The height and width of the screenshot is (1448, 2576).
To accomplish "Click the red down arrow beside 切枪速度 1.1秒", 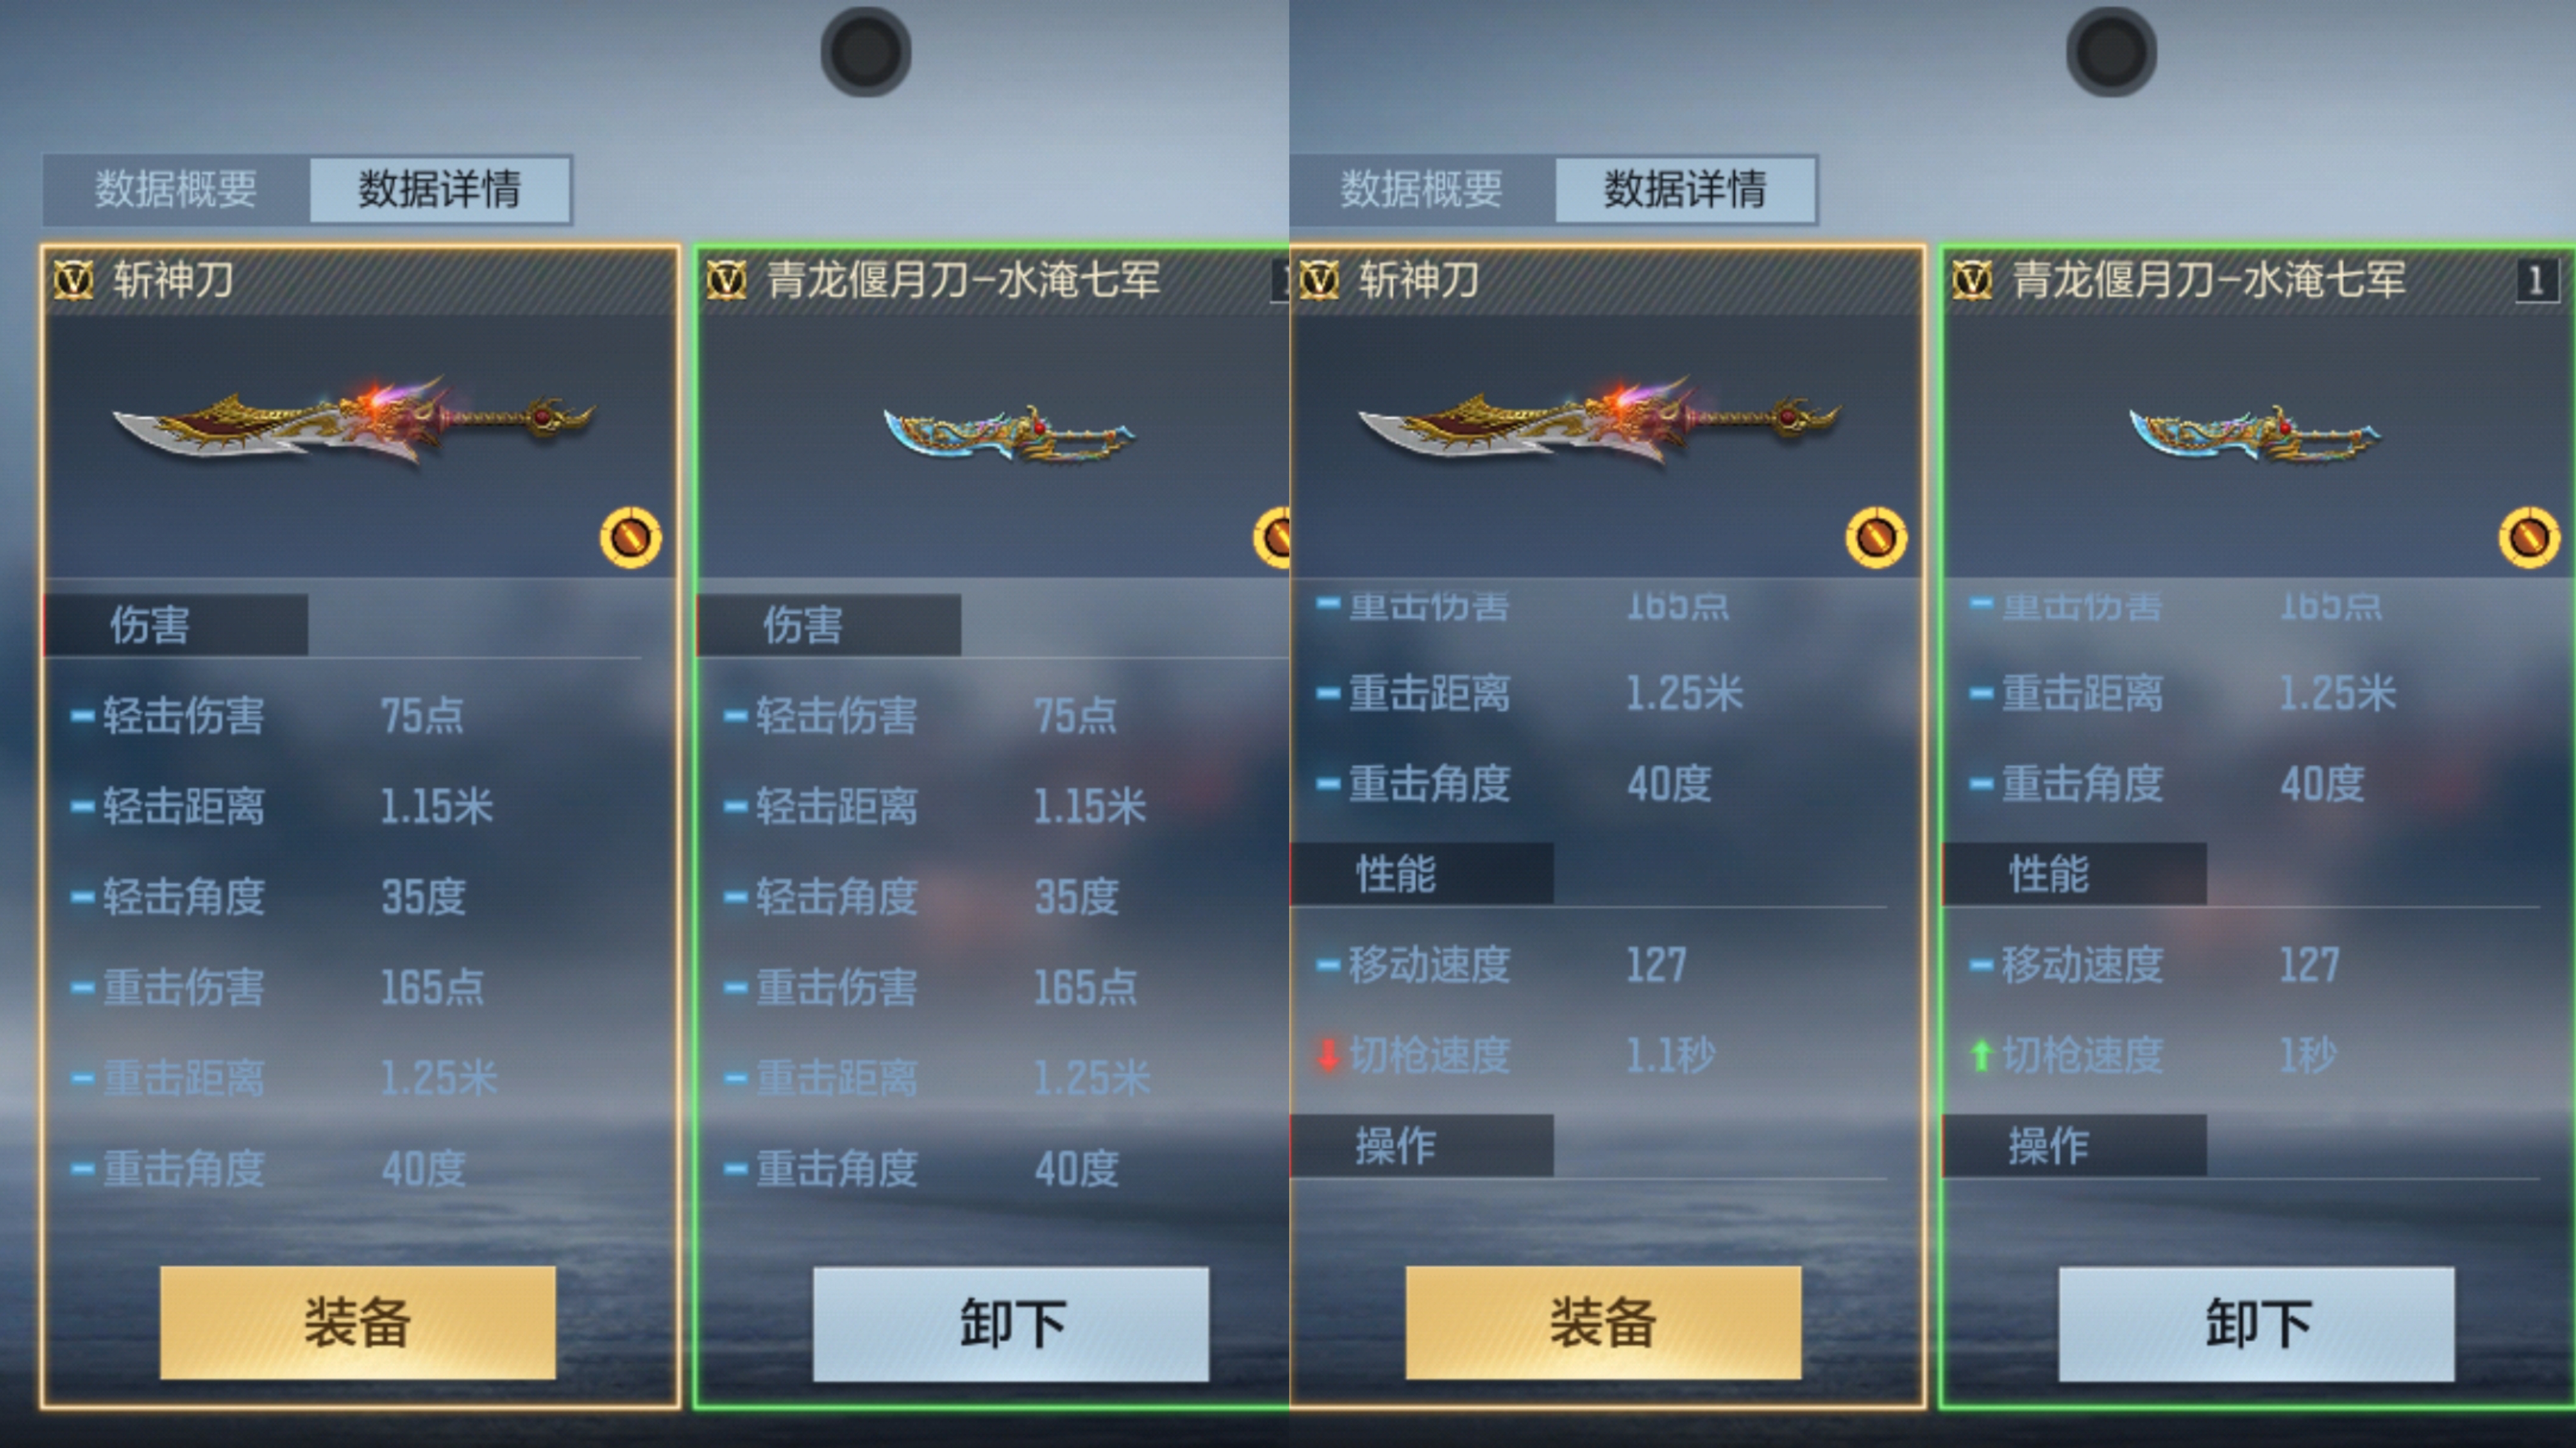I will pyautogui.click(x=1328, y=1055).
